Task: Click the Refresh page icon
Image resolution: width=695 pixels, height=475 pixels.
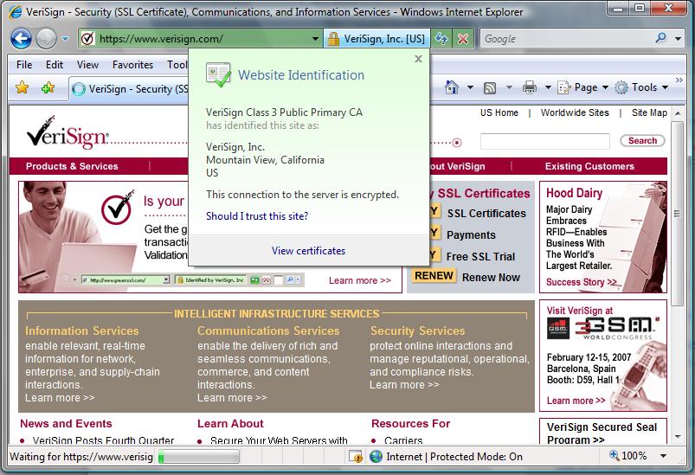Action: (441, 39)
